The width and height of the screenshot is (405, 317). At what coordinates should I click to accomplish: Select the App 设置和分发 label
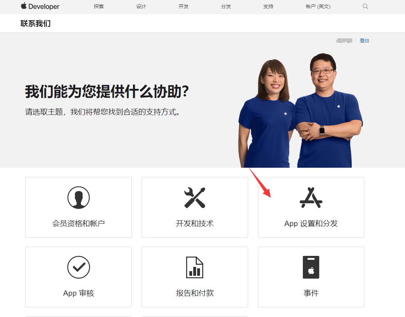[x=311, y=224]
